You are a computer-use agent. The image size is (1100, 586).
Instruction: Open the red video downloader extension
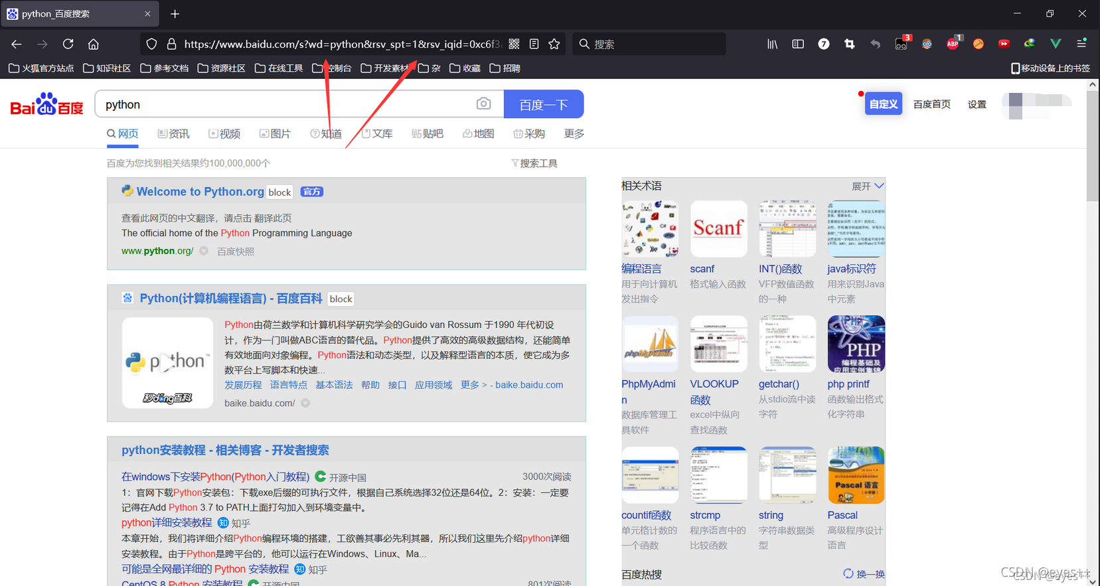(1004, 44)
